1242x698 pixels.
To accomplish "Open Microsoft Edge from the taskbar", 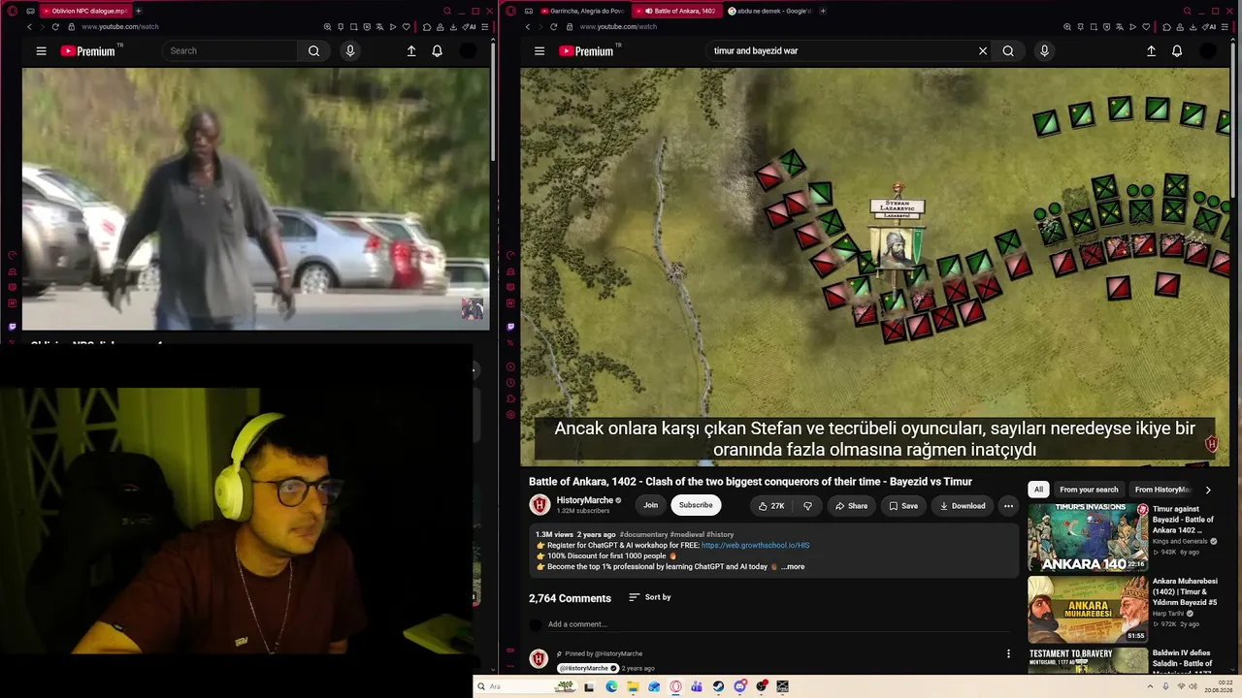I will coord(611,687).
